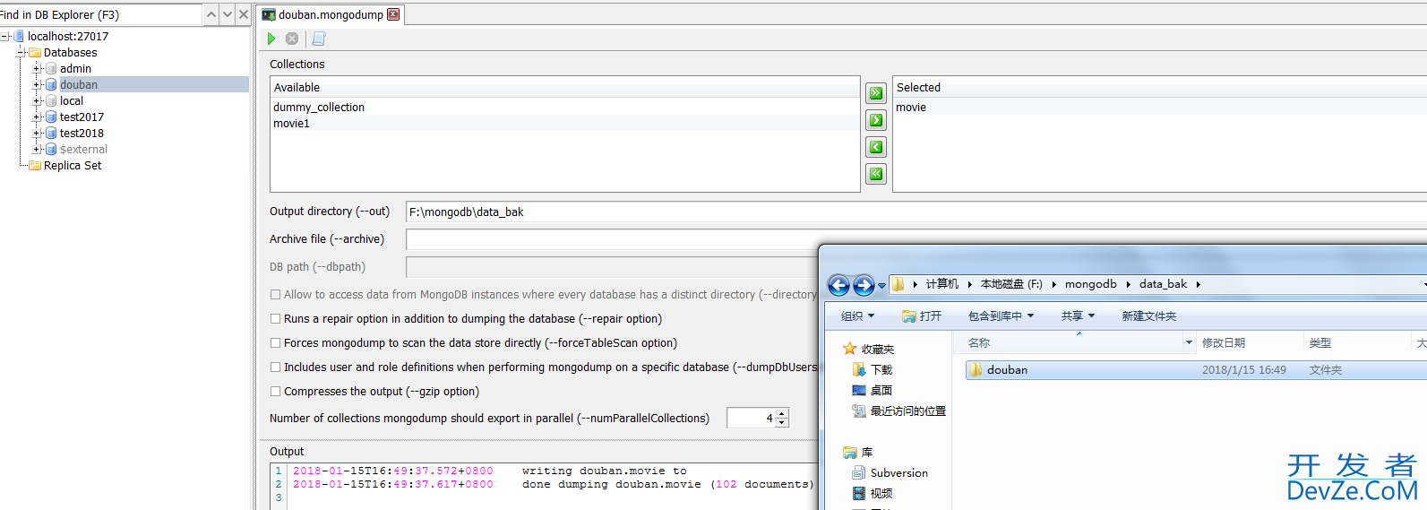
Task: Click 本地磁盘 (F:) breadcrumb in Explorer
Action: pos(1011,284)
